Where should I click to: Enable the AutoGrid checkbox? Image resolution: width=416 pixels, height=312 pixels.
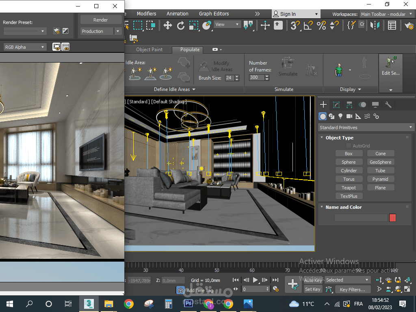point(349,146)
